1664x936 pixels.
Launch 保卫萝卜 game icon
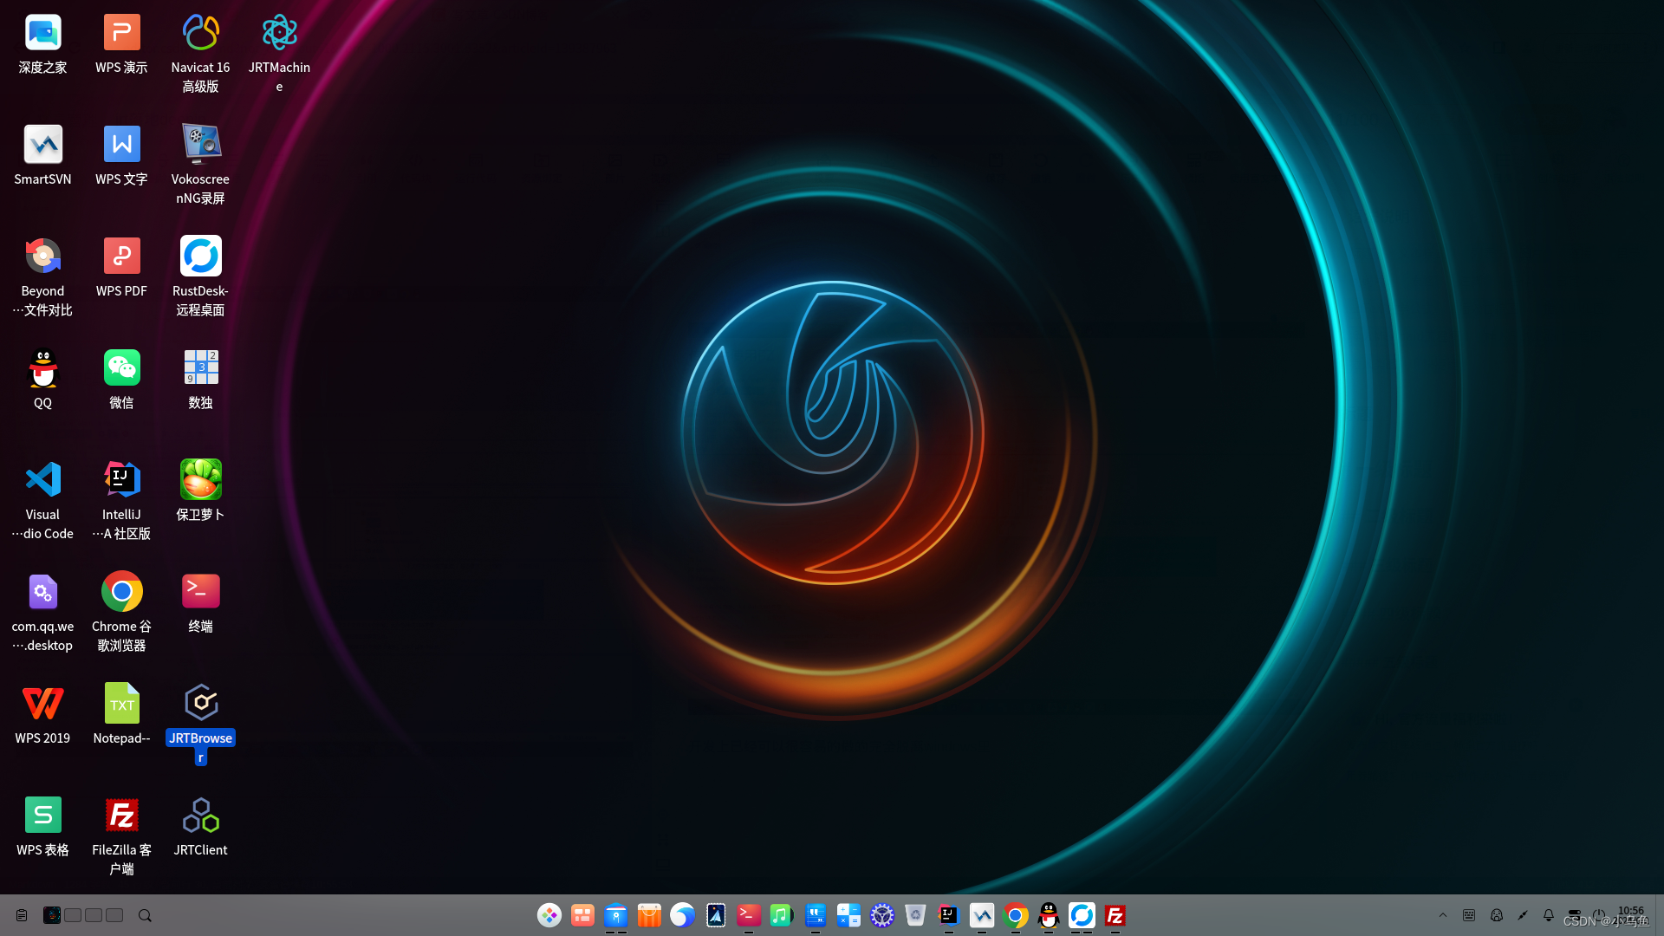click(200, 491)
